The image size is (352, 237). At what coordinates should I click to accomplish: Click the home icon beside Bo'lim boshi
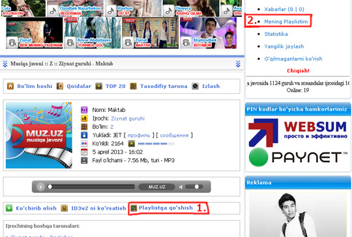tap(10, 86)
